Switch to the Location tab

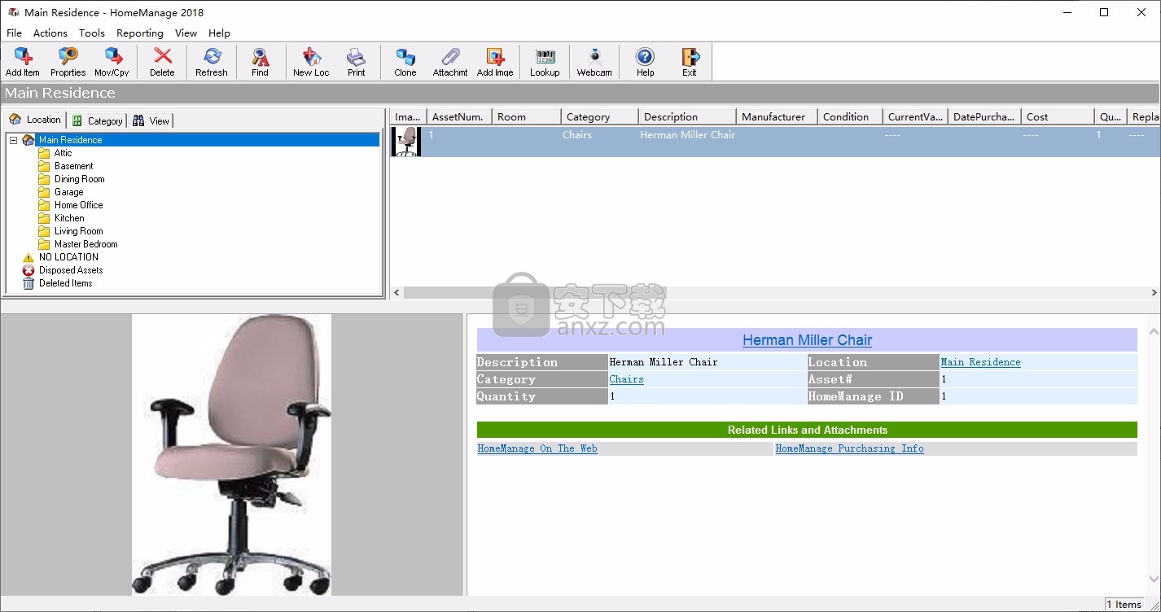(x=35, y=120)
